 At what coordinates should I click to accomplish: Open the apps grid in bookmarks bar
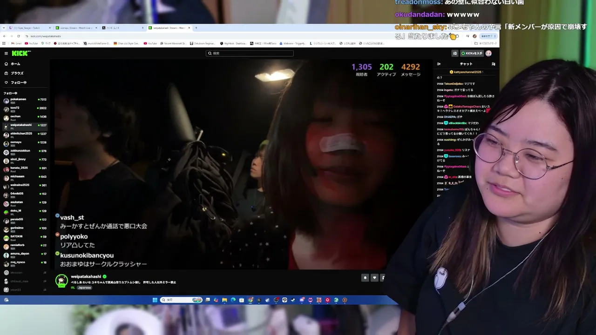[x=4, y=43]
